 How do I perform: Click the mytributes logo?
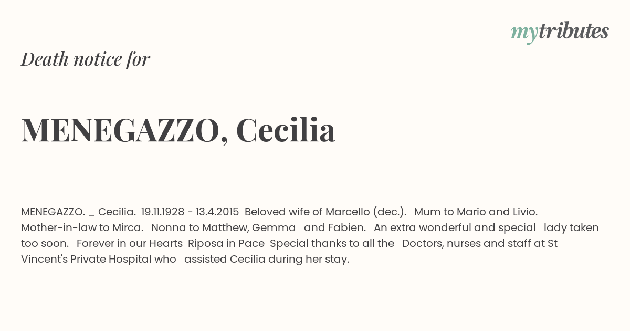click(560, 32)
